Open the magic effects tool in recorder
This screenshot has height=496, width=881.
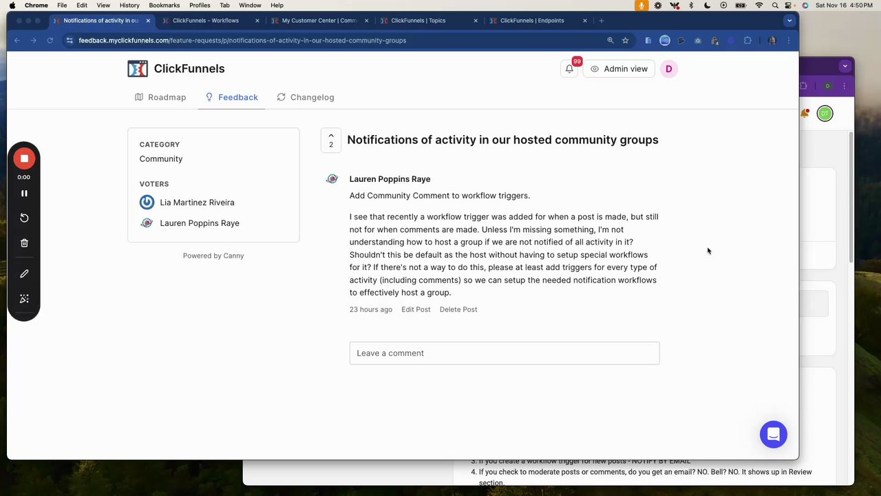[x=24, y=298]
